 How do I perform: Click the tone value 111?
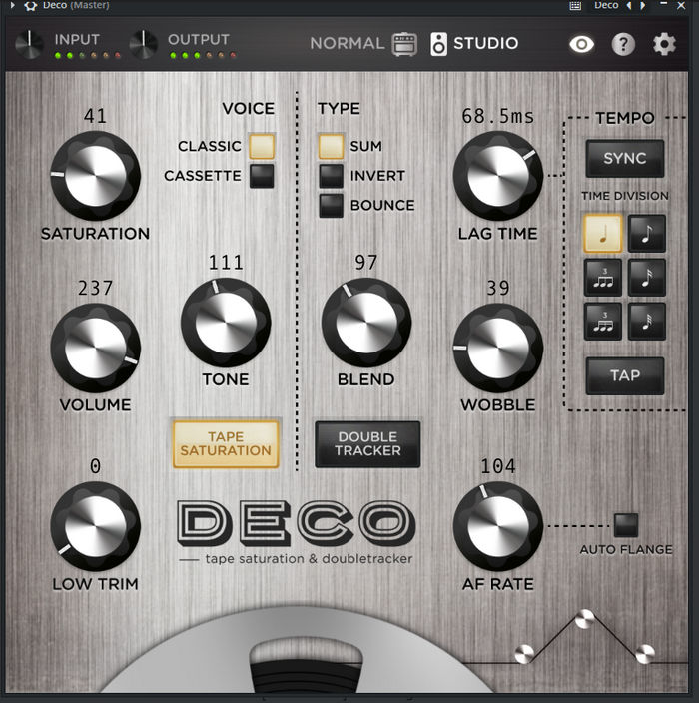226,263
